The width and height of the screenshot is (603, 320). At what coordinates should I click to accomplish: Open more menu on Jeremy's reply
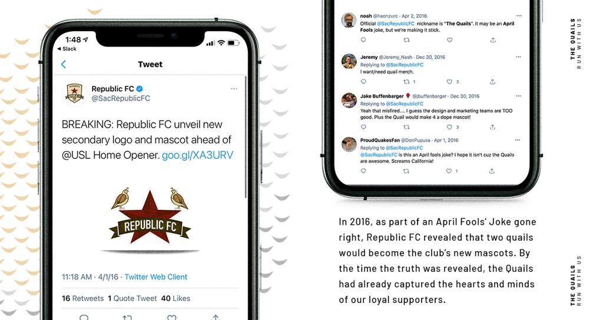point(518,57)
